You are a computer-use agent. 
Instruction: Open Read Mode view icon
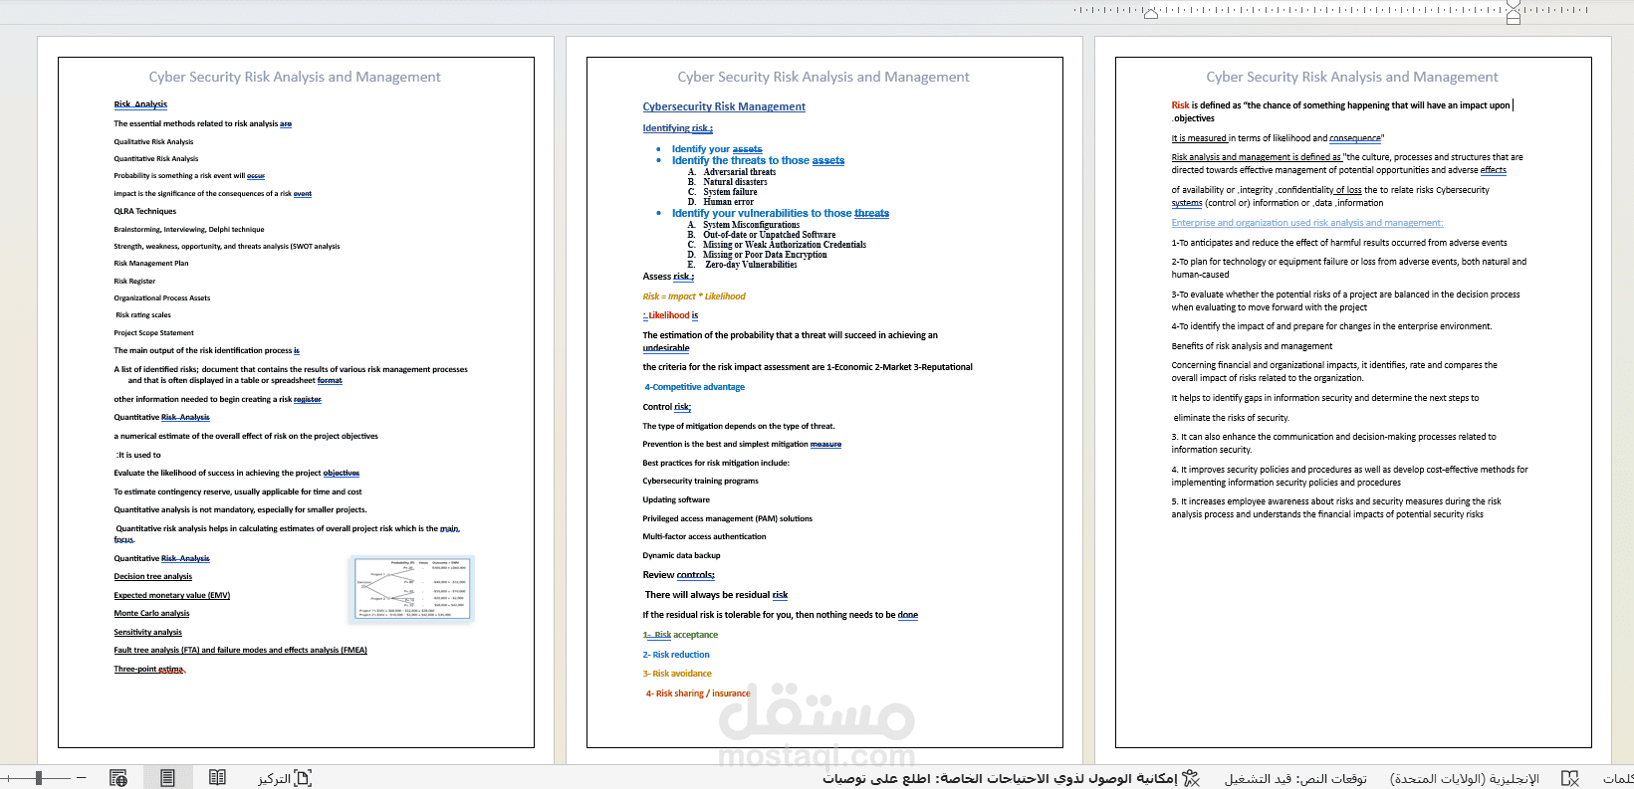(x=217, y=778)
